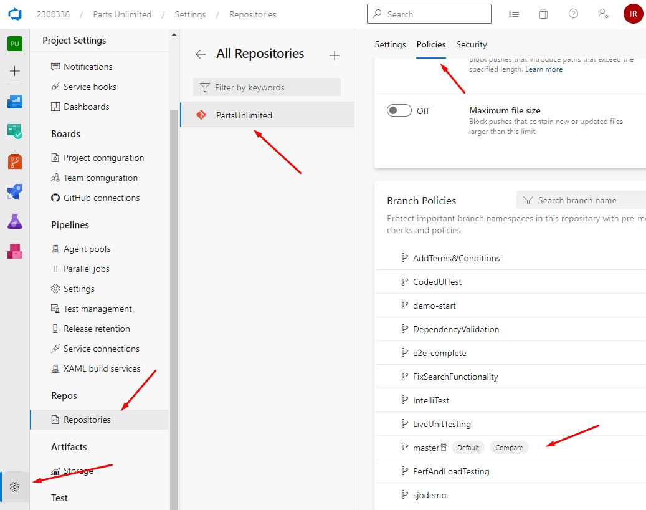Switch to the Security tab
This screenshot has height=510, width=646.
tap(472, 44)
